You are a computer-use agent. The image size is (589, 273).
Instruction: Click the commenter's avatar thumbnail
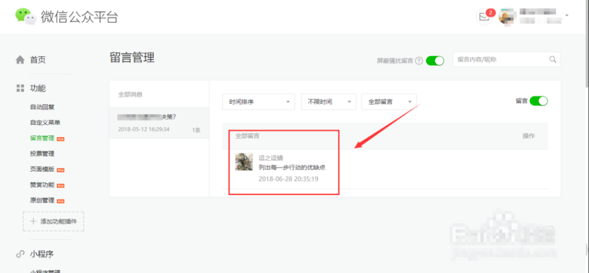(x=244, y=162)
